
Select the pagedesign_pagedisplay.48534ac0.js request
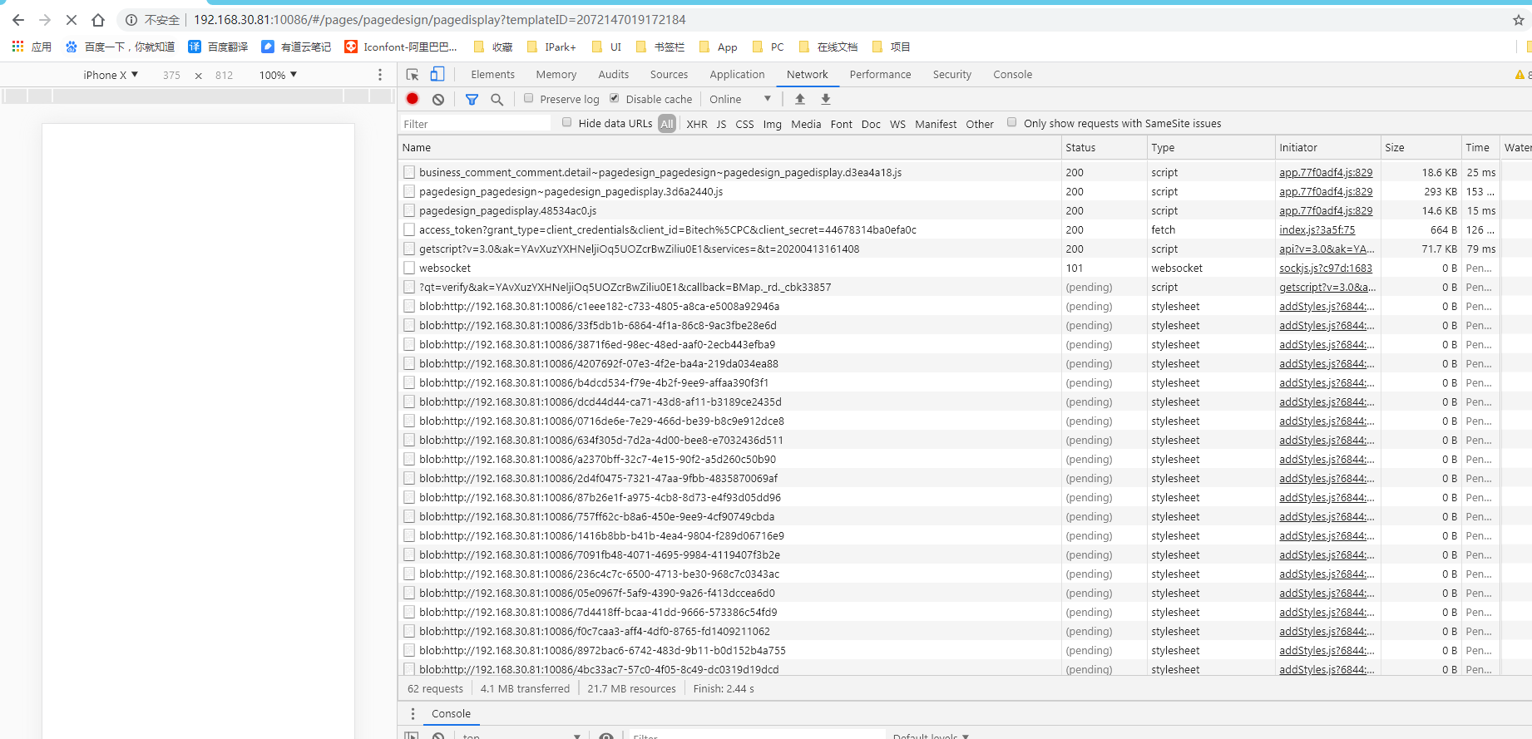(508, 211)
